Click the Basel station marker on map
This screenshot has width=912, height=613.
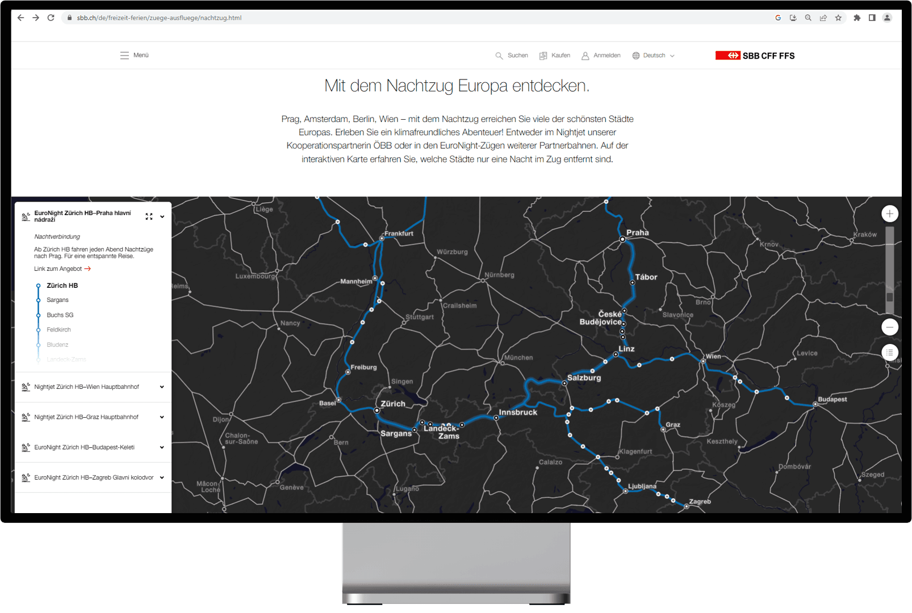click(339, 400)
